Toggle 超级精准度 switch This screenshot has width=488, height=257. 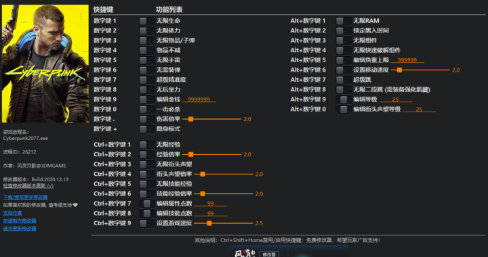(x=146, y=80)
